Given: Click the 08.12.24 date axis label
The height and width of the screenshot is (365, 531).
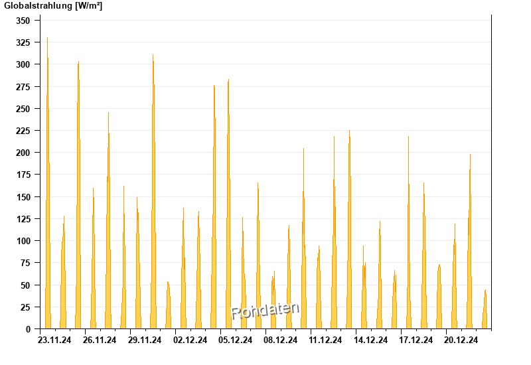Looking at the screenshot, I should pos(280,340).
